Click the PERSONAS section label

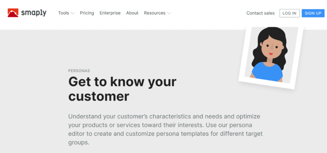click(79, 71)
